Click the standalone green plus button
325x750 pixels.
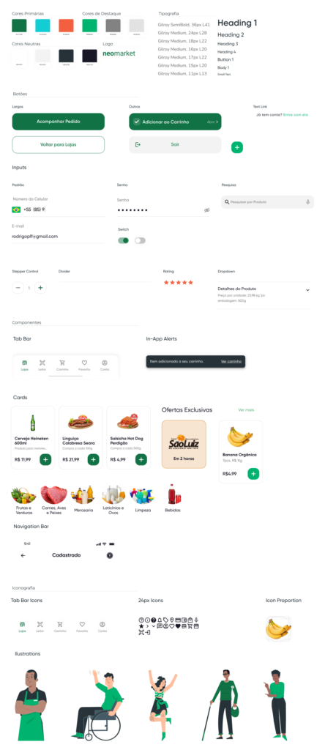(x=237, y=147)
